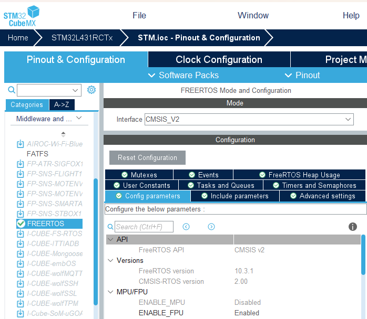Select the ENABLE_FPU parameter row
The width and height of the screenshot is (367, 319).
pyautogui.click(x=233, y=313)
